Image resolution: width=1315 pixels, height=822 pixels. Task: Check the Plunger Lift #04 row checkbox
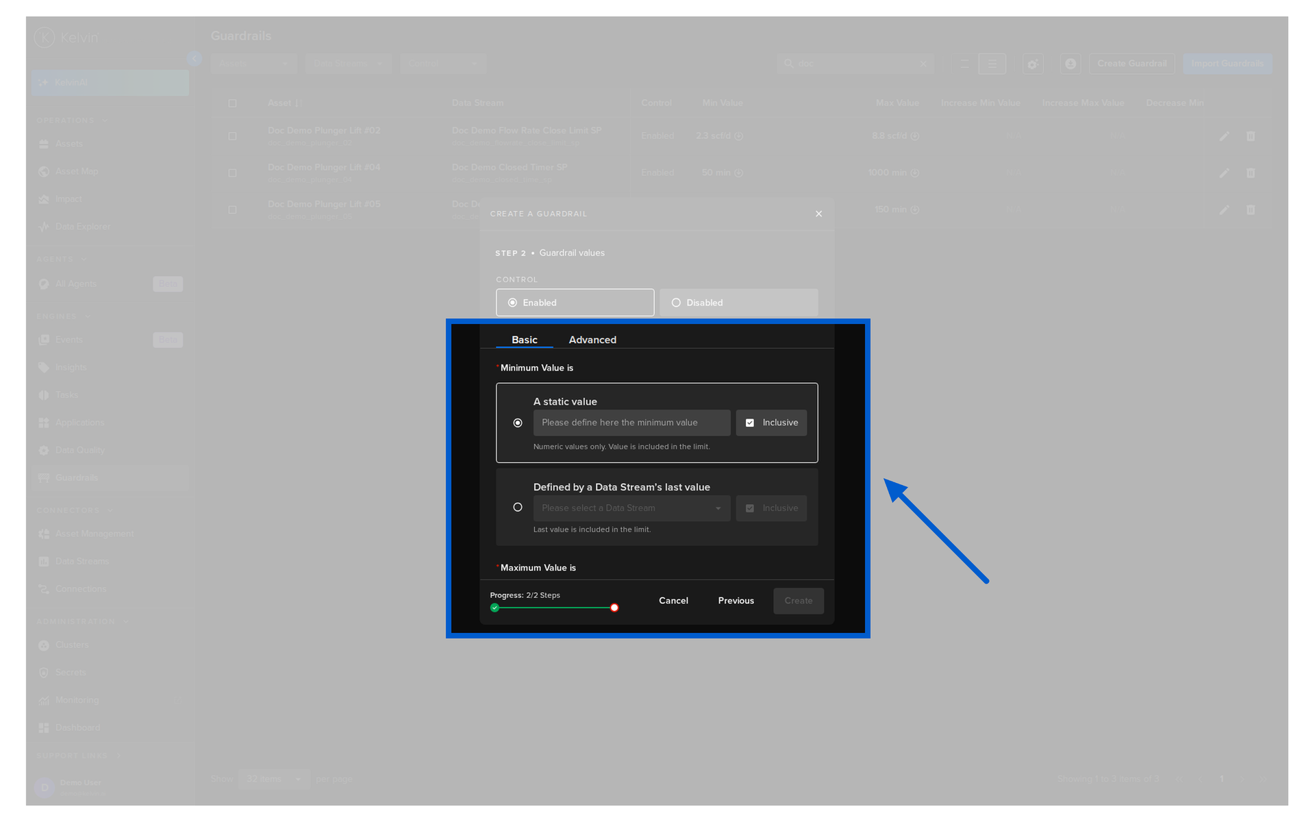(x=232, y=173)
